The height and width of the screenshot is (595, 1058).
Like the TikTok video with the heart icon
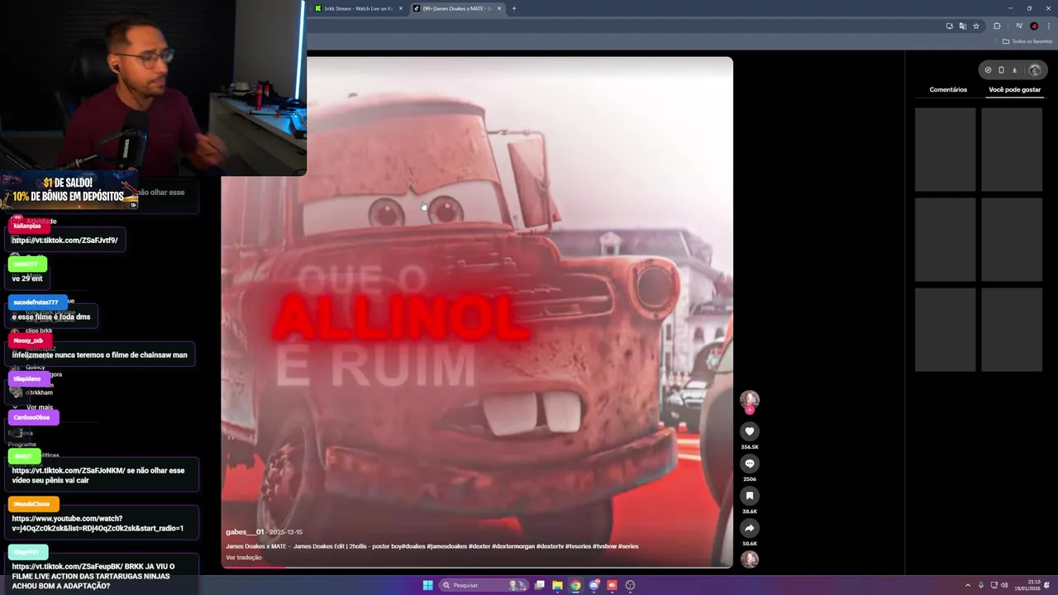(750, 431)
